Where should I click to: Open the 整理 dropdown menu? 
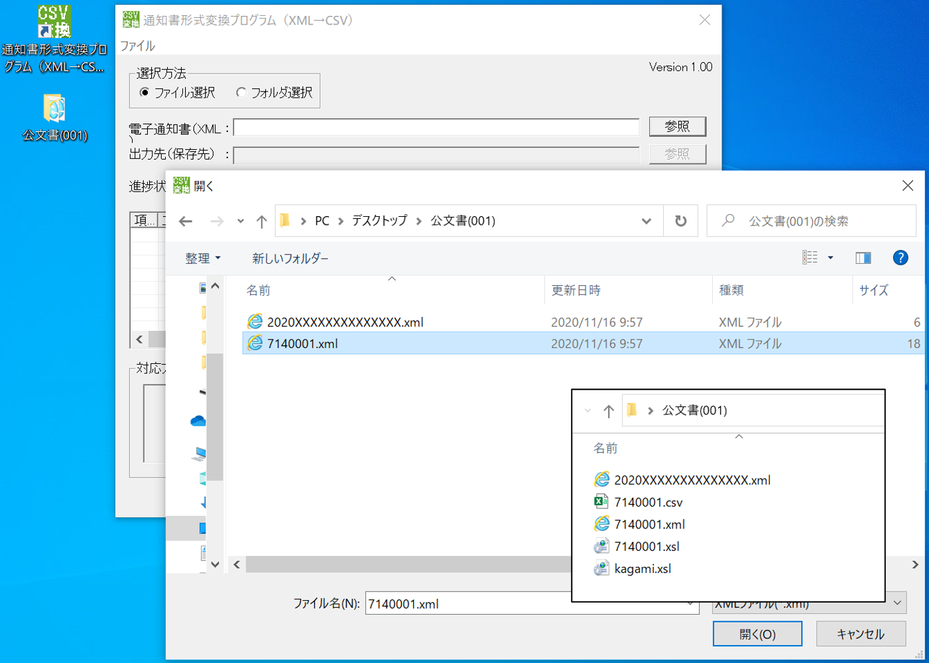pos(202,259)
